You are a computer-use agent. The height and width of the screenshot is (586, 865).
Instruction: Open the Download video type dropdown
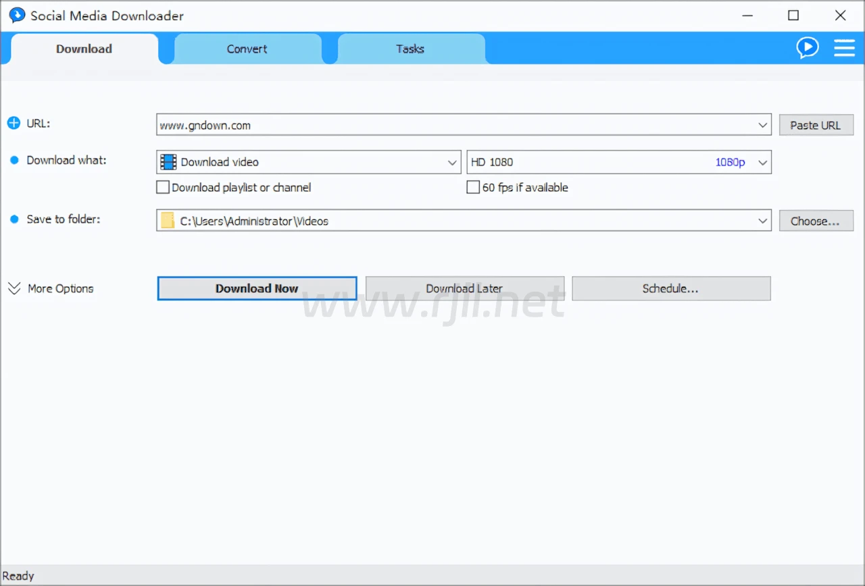[453, 163]
